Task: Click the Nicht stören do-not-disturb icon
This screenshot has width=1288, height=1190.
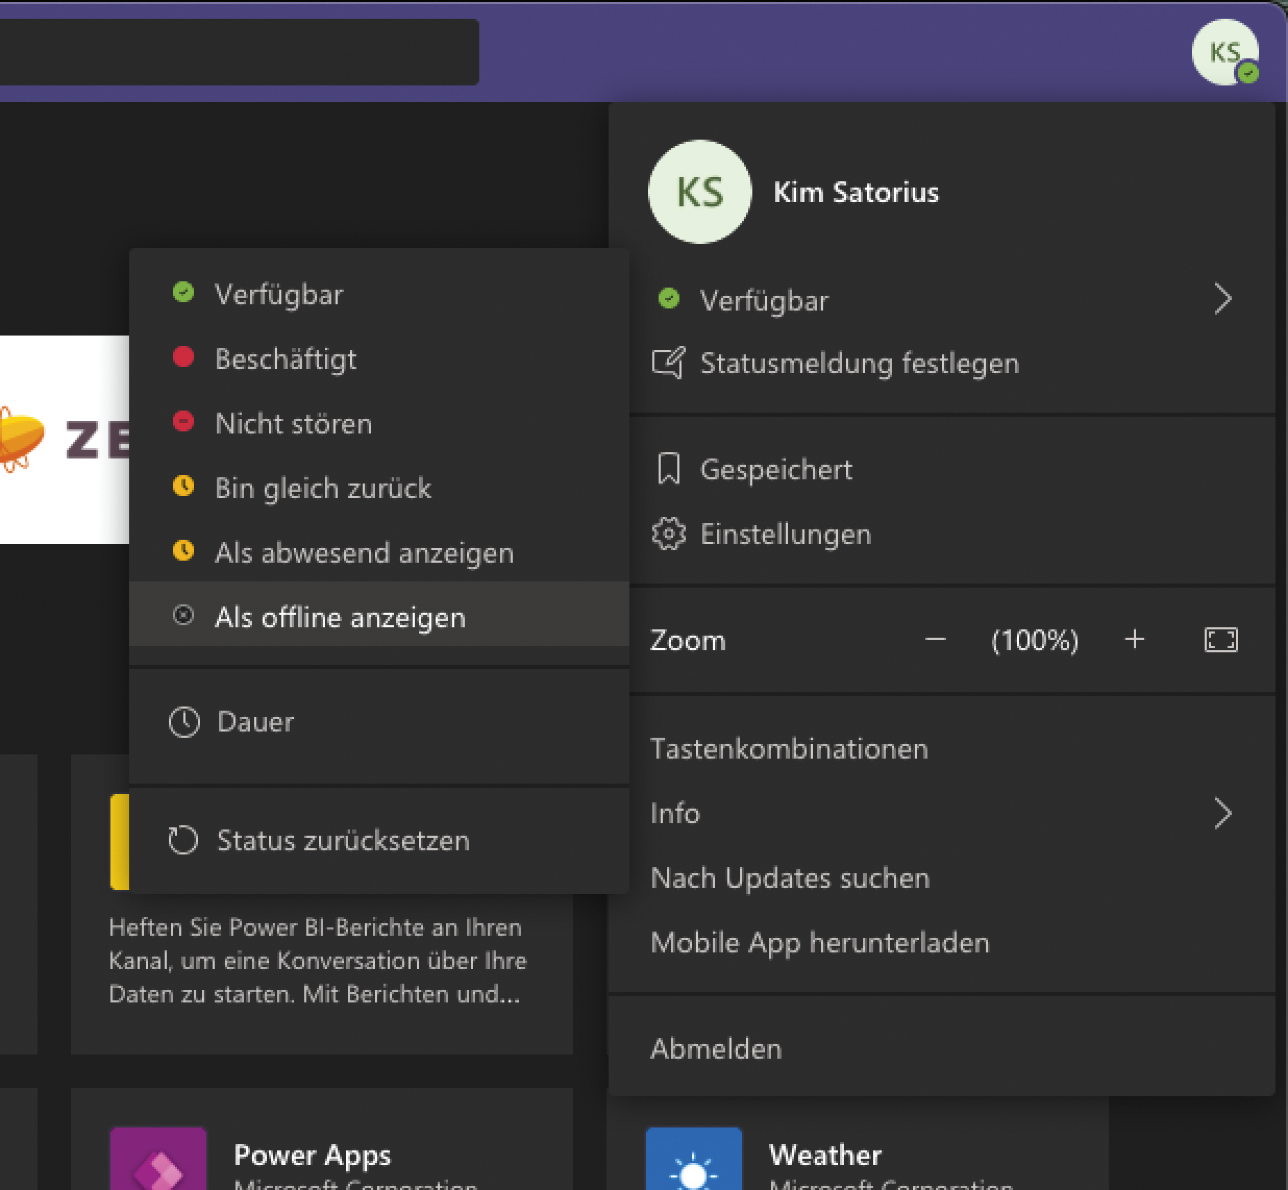Action: tap(183, 421)
